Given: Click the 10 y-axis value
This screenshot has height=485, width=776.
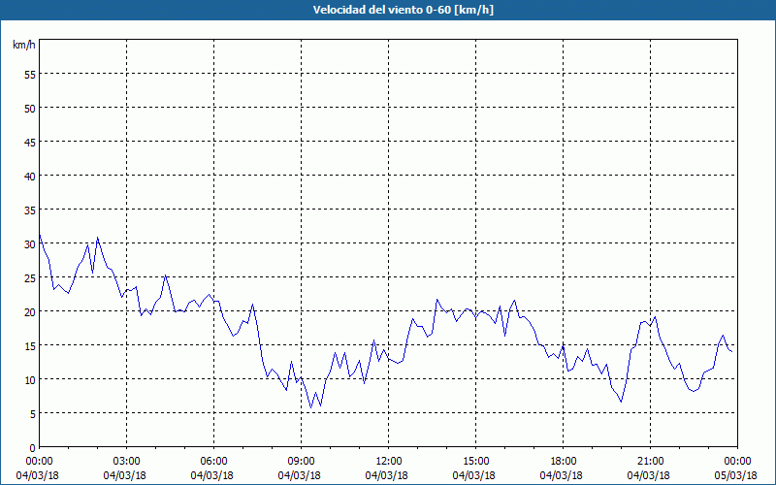Looking at the screenshot, I should (x=30, y=379).
